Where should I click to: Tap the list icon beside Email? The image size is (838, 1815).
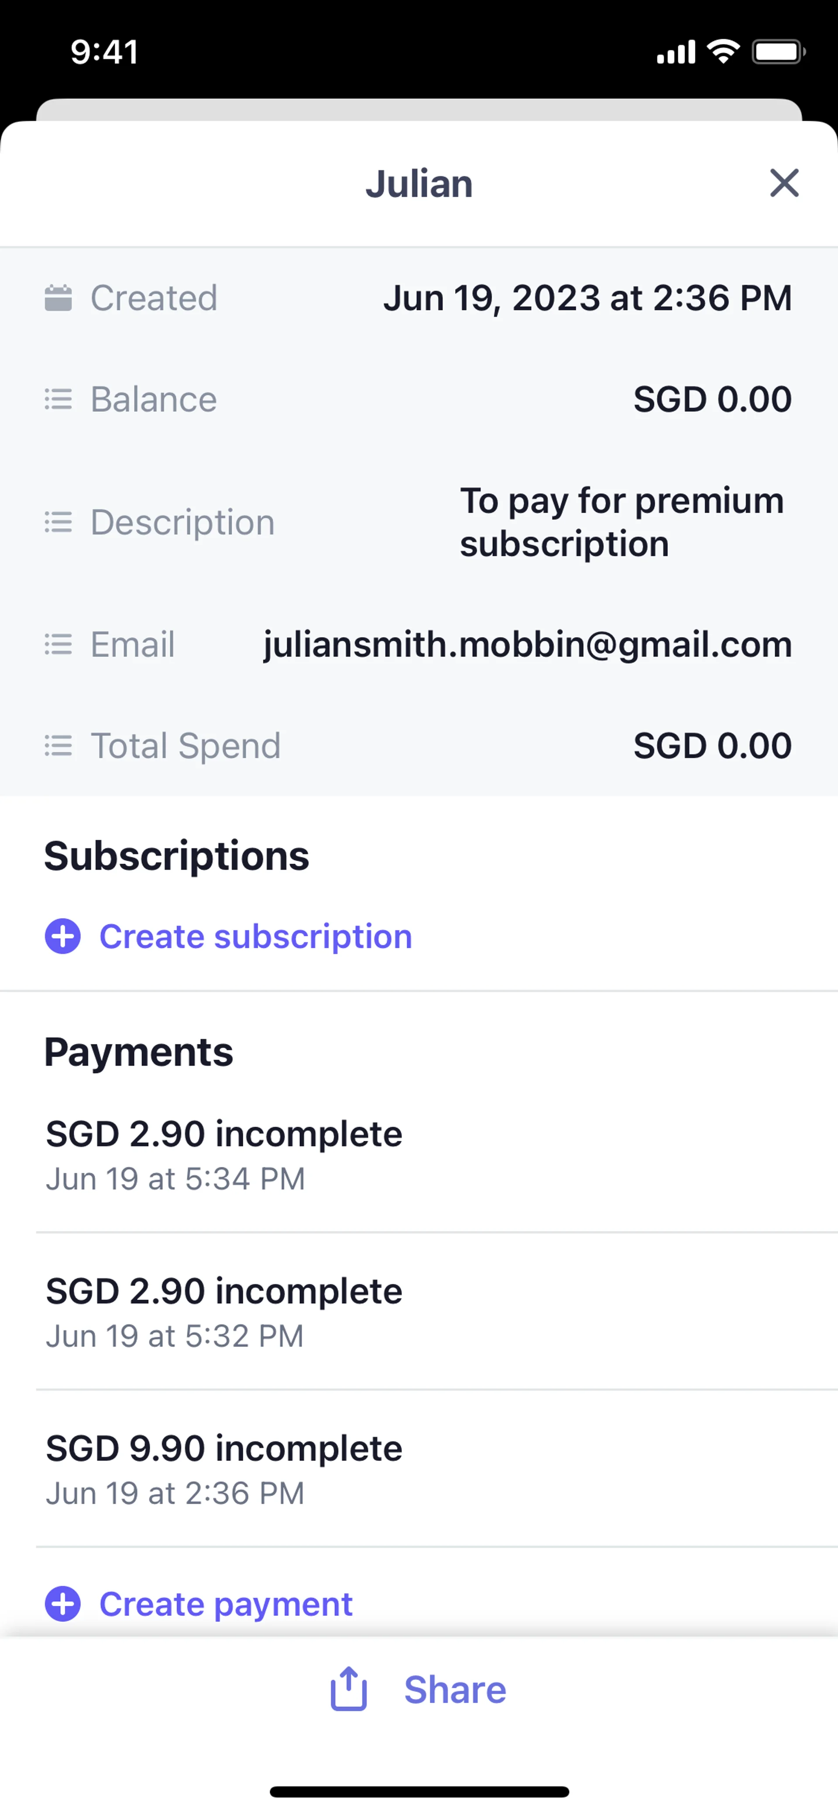coord(58,645)
